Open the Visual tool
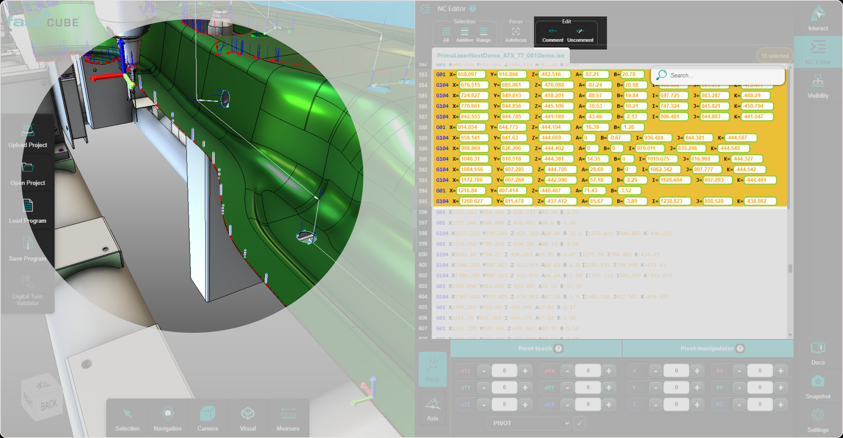This screenshot has width=843, height=438. (248, 419)
